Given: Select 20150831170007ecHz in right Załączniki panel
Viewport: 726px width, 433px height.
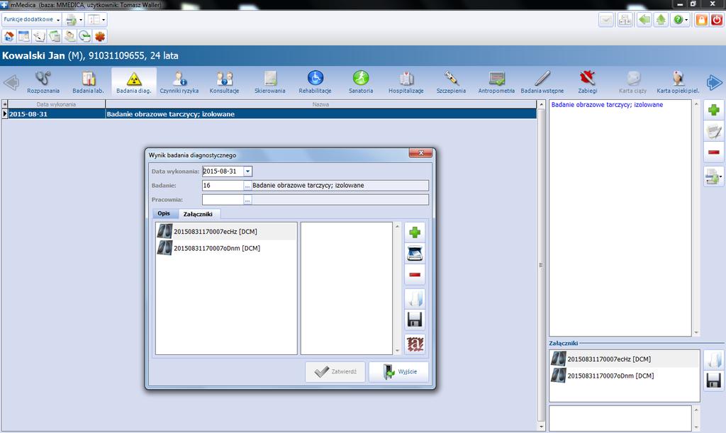Looking at the screenshot, I should [x=625, y=359].
